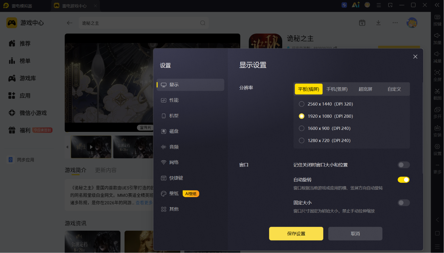The image size is (444, 253).
Task: Close the settings dialog with the X
Action: [415, 56]
